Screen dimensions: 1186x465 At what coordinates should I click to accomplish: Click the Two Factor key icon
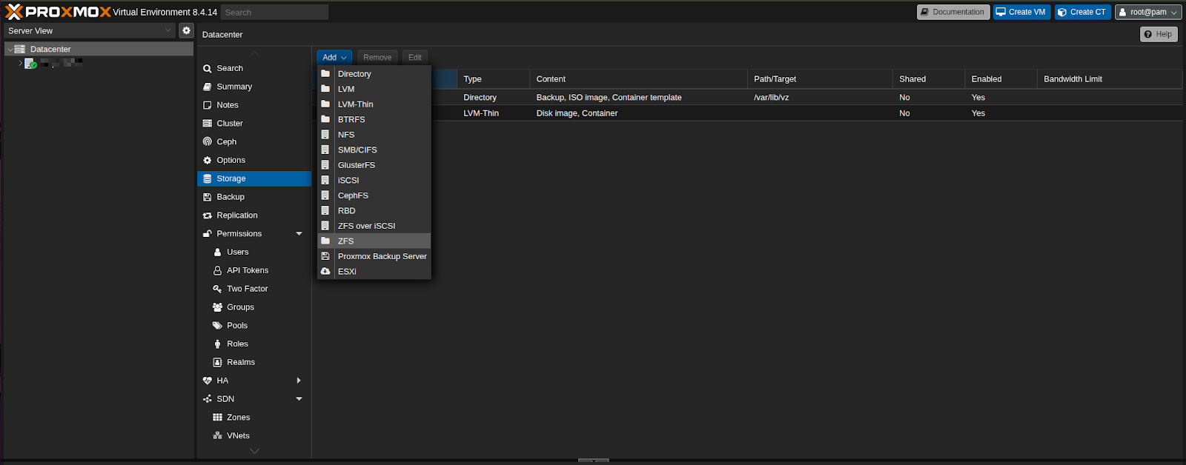[217, 289]
